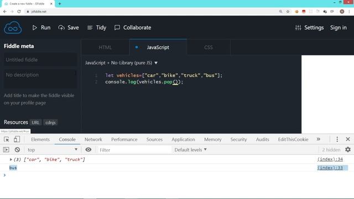Open the Sources panel
This screenshot has width=354, height=199.
[x=154, y=139]
